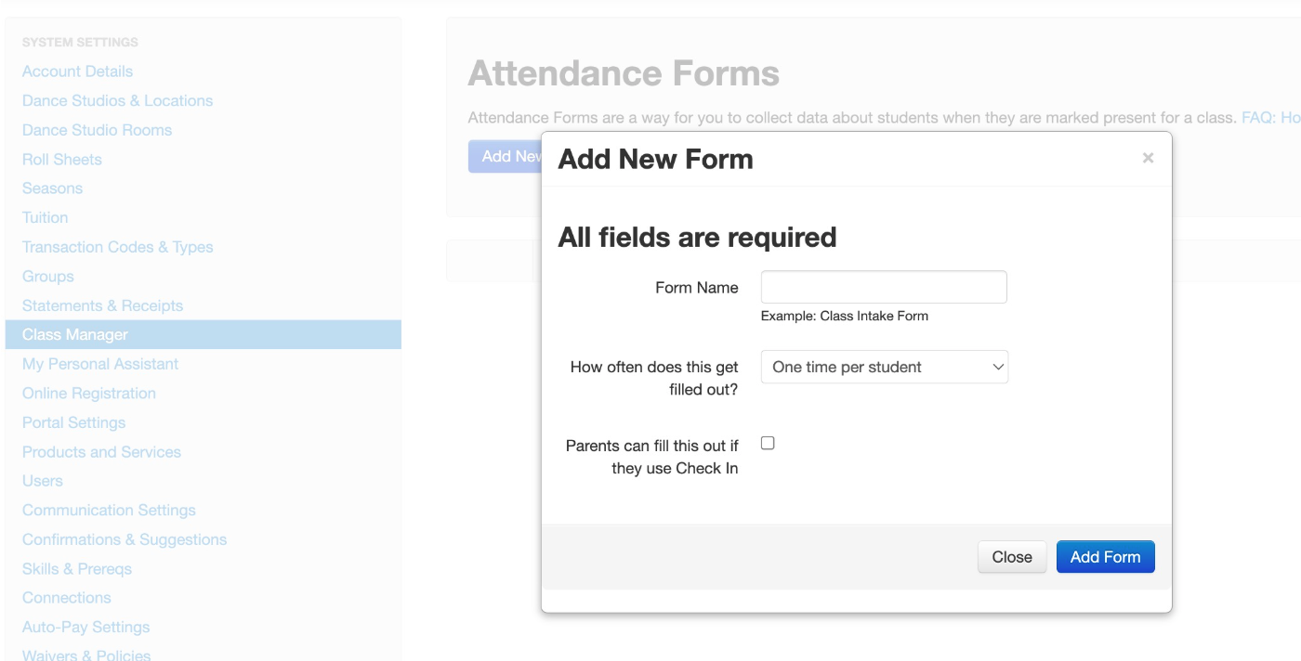Check Parents can fill this out checkbox
The image size is (1301, 661).
click(x=768, y=443)
